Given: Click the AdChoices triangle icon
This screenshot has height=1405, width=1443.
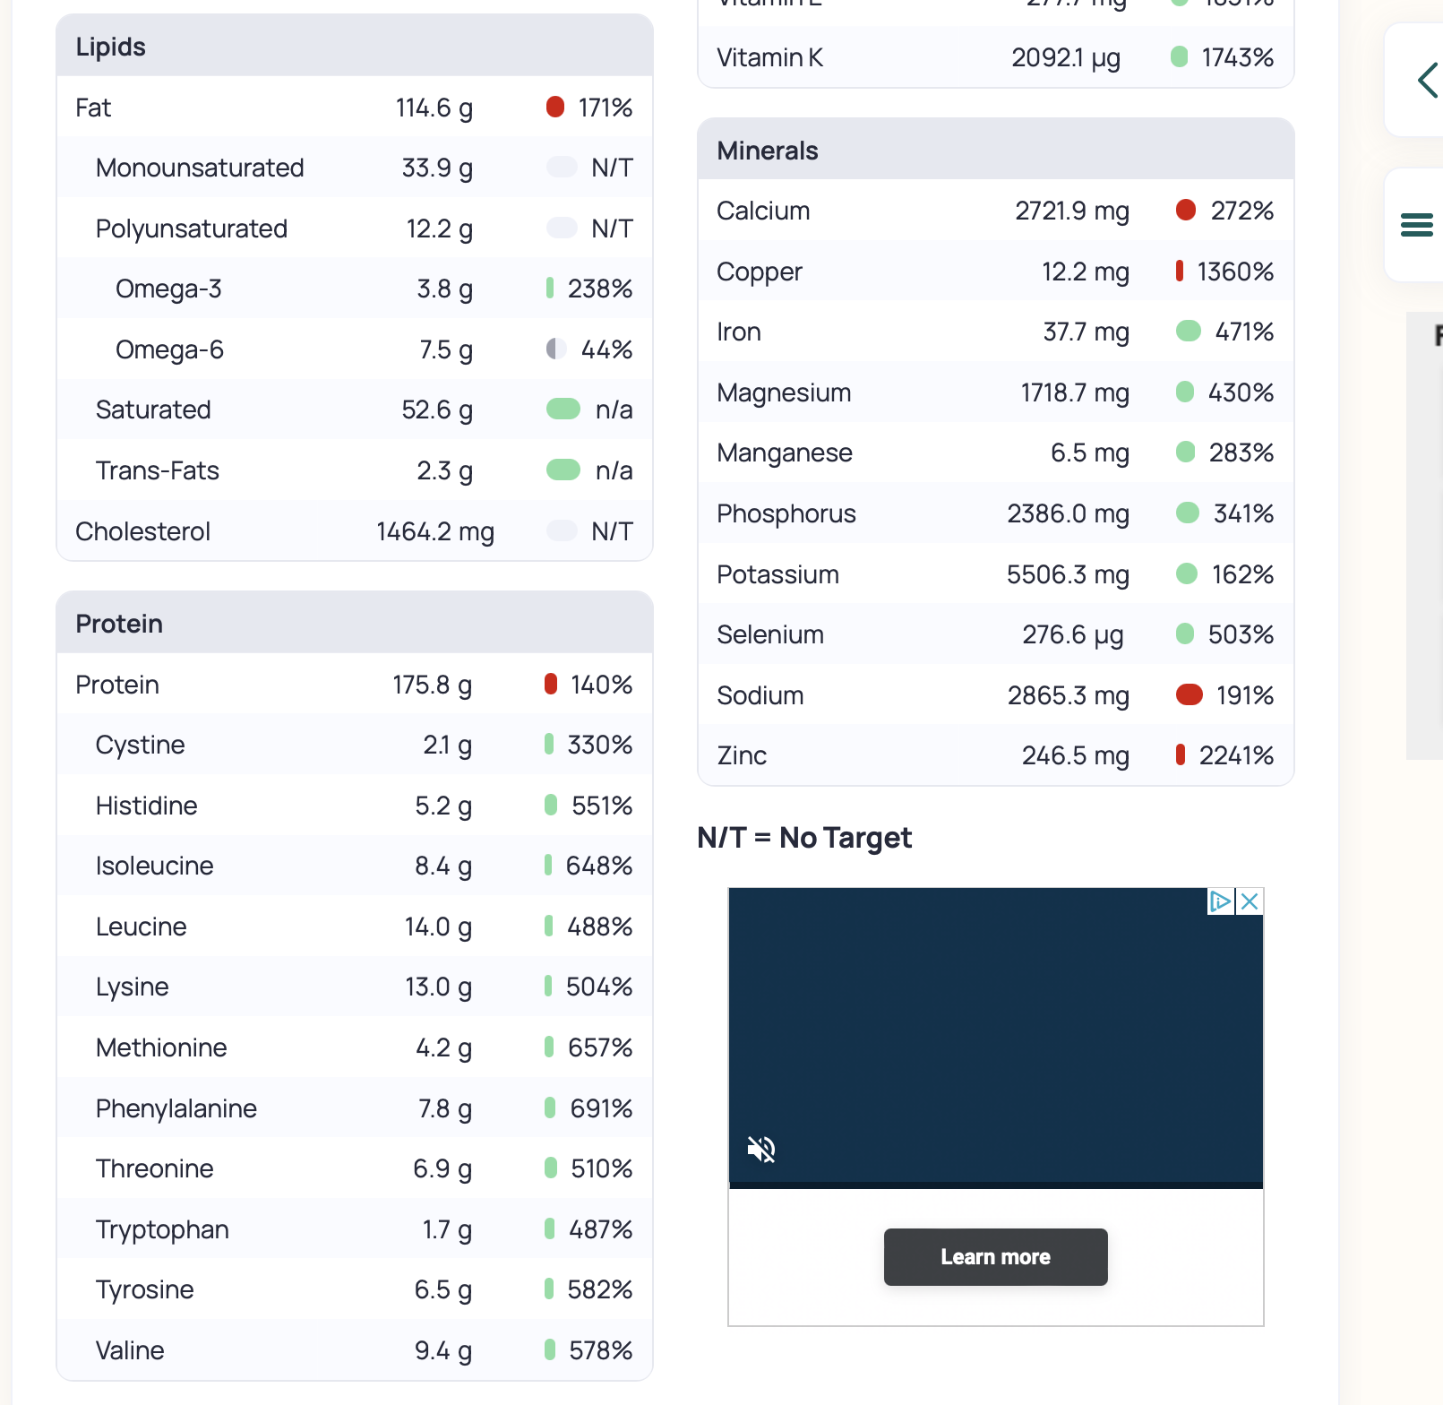Looking at the screenshot, I should pos(1220,901).
